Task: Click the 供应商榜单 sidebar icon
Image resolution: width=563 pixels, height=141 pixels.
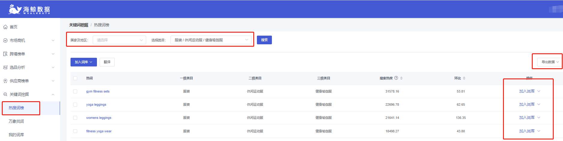Action: [5, 81]
